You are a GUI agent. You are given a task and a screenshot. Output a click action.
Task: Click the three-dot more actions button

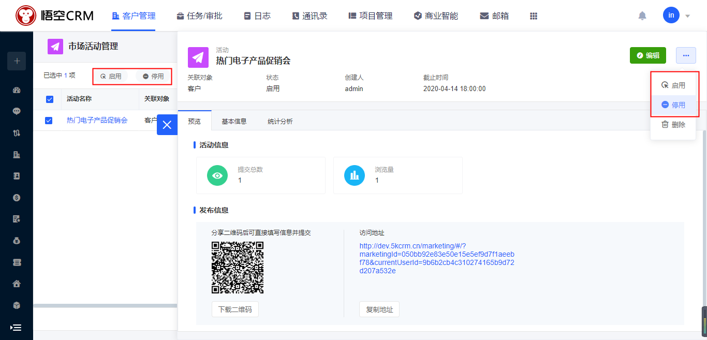click(x=686, y=55)
